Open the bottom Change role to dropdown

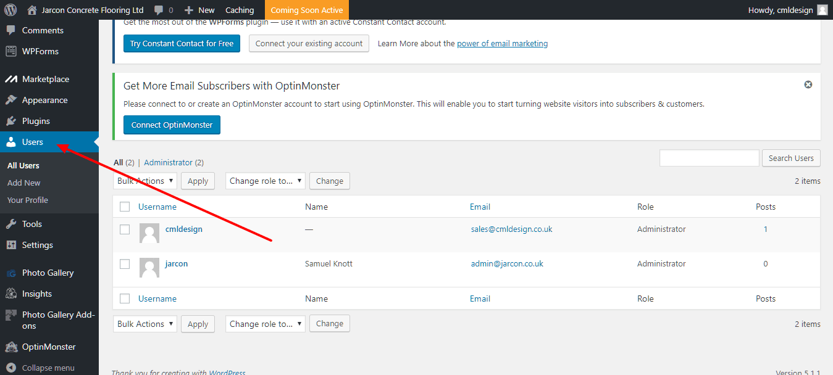266,324
